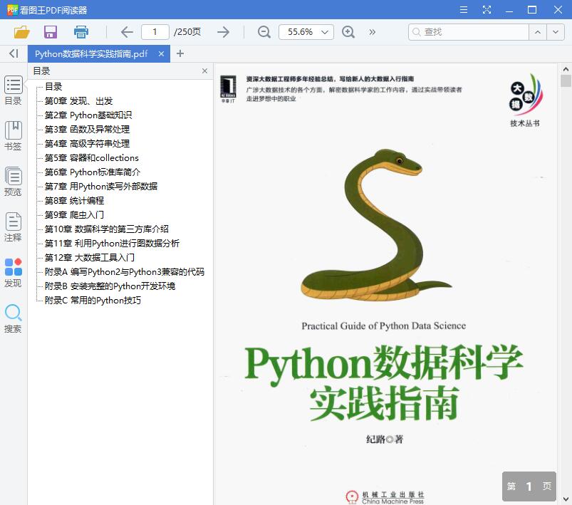Jump to 附录A 编写Python2与Python3兼容的代码
572x505 pixels.
(125, 271)
